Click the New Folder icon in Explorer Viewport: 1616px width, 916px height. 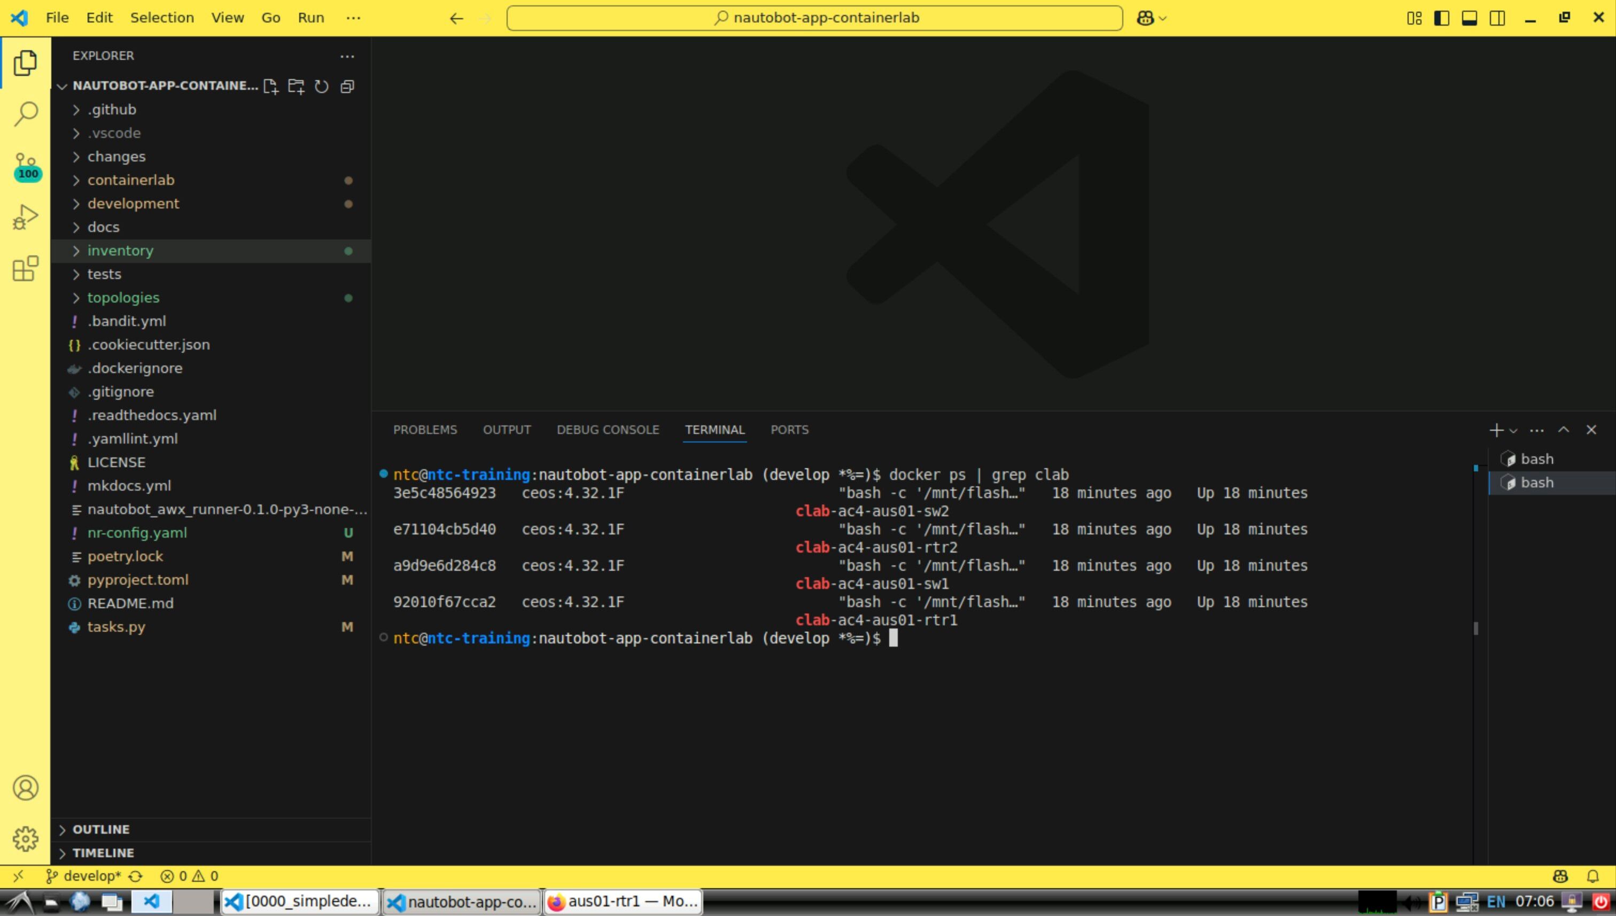296,86
